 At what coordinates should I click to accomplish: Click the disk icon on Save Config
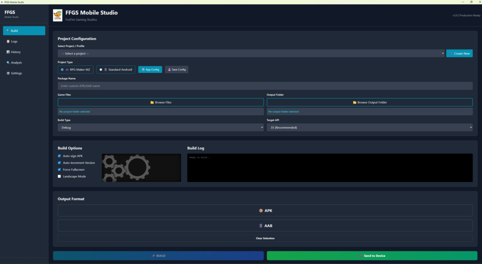coord(169,70)
